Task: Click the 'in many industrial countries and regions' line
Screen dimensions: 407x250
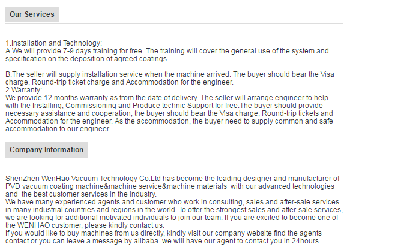Action: (174, 210)
